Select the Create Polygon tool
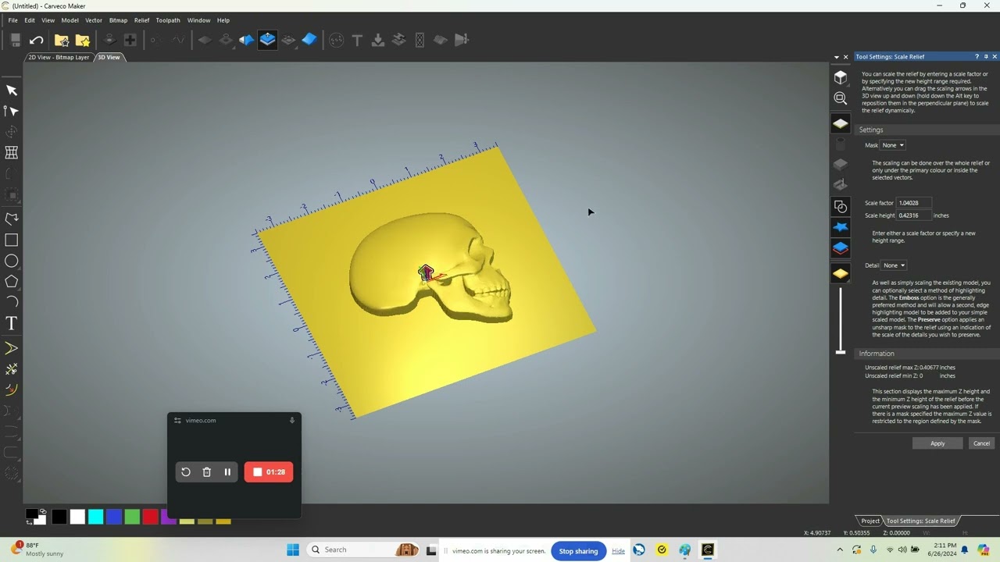Screen dimensions: 1000x562 point(12,281)
